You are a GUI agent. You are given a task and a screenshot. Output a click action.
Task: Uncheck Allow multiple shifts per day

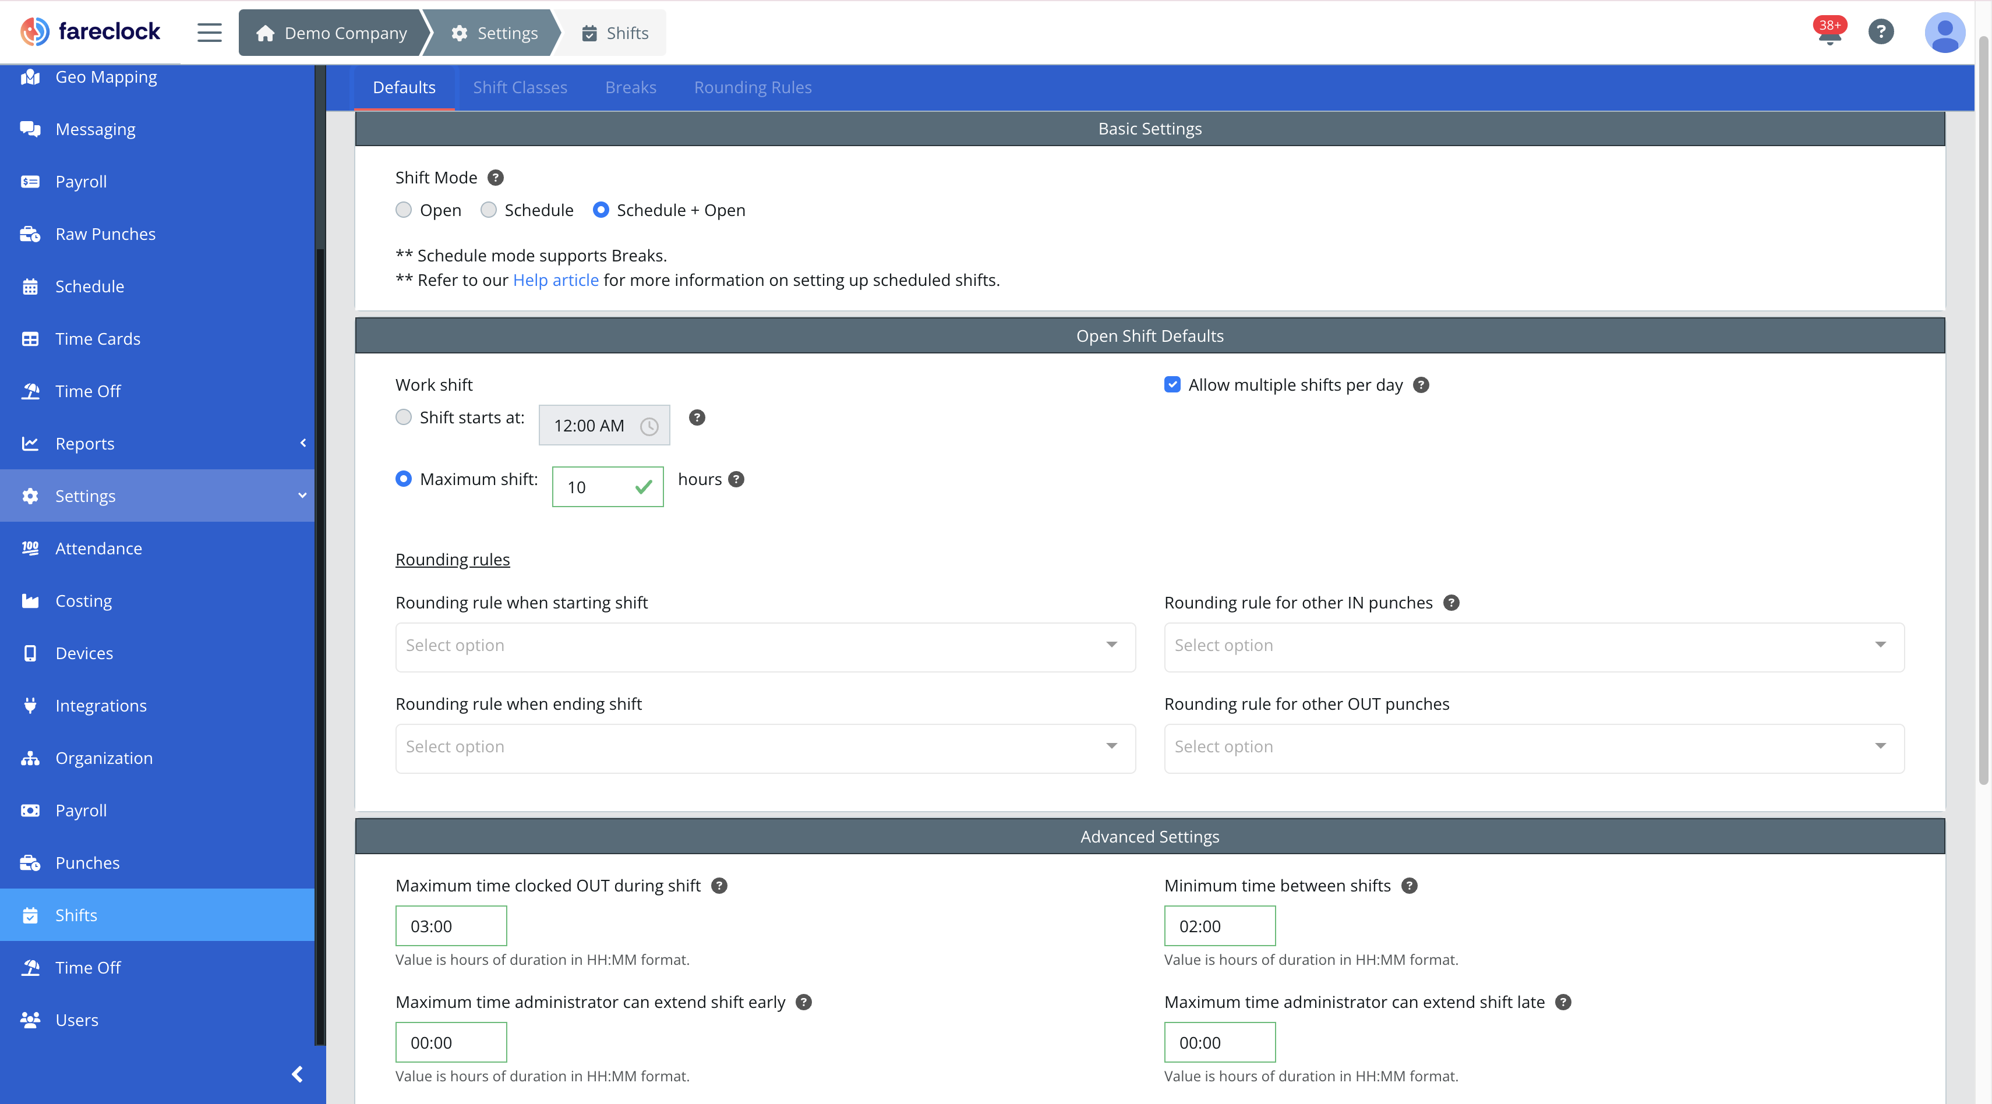pos(1172,385)
